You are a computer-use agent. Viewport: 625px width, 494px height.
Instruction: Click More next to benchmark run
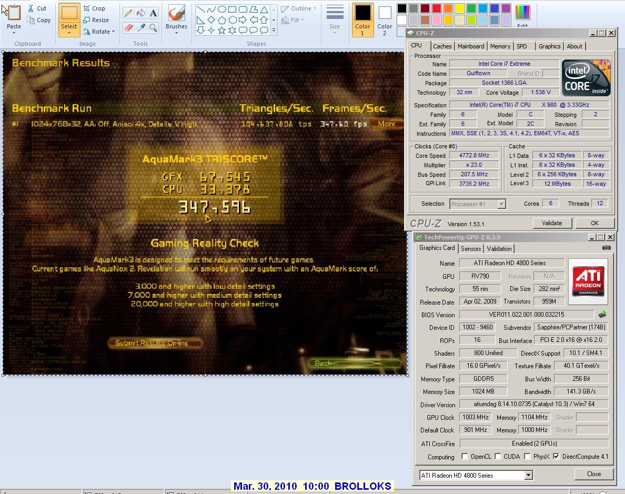[x=387, y=124]
